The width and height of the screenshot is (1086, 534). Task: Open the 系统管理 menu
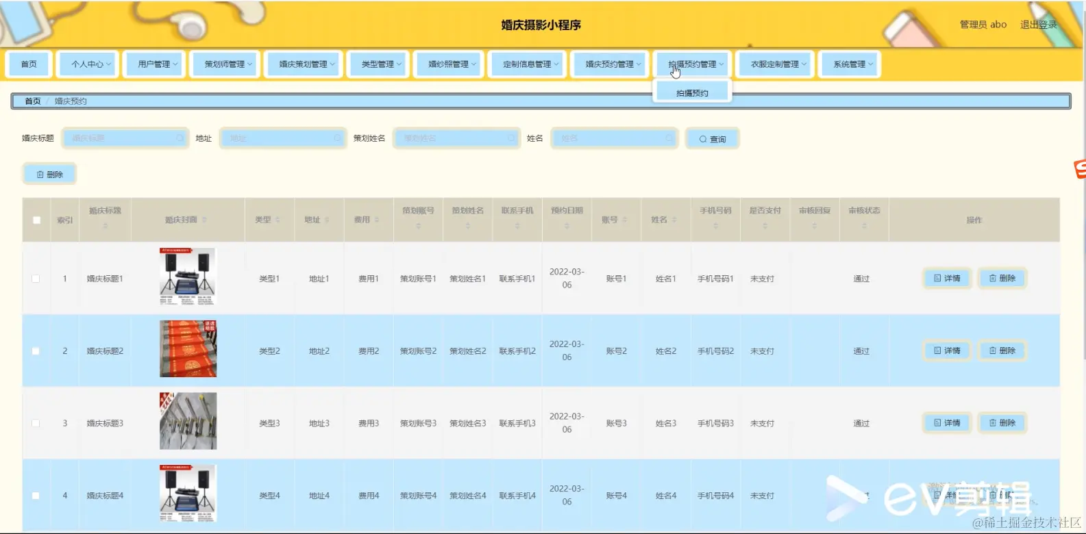click(851, 64)
